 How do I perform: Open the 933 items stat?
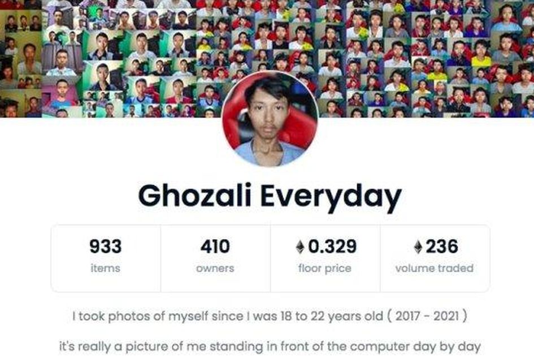tap(106, 258)
